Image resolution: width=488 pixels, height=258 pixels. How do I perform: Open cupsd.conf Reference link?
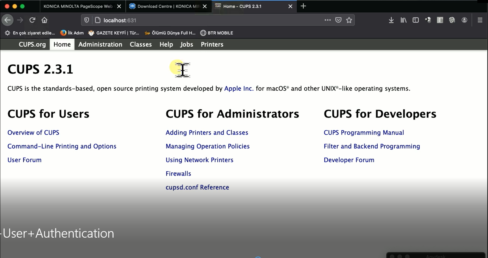click(197, 187)
